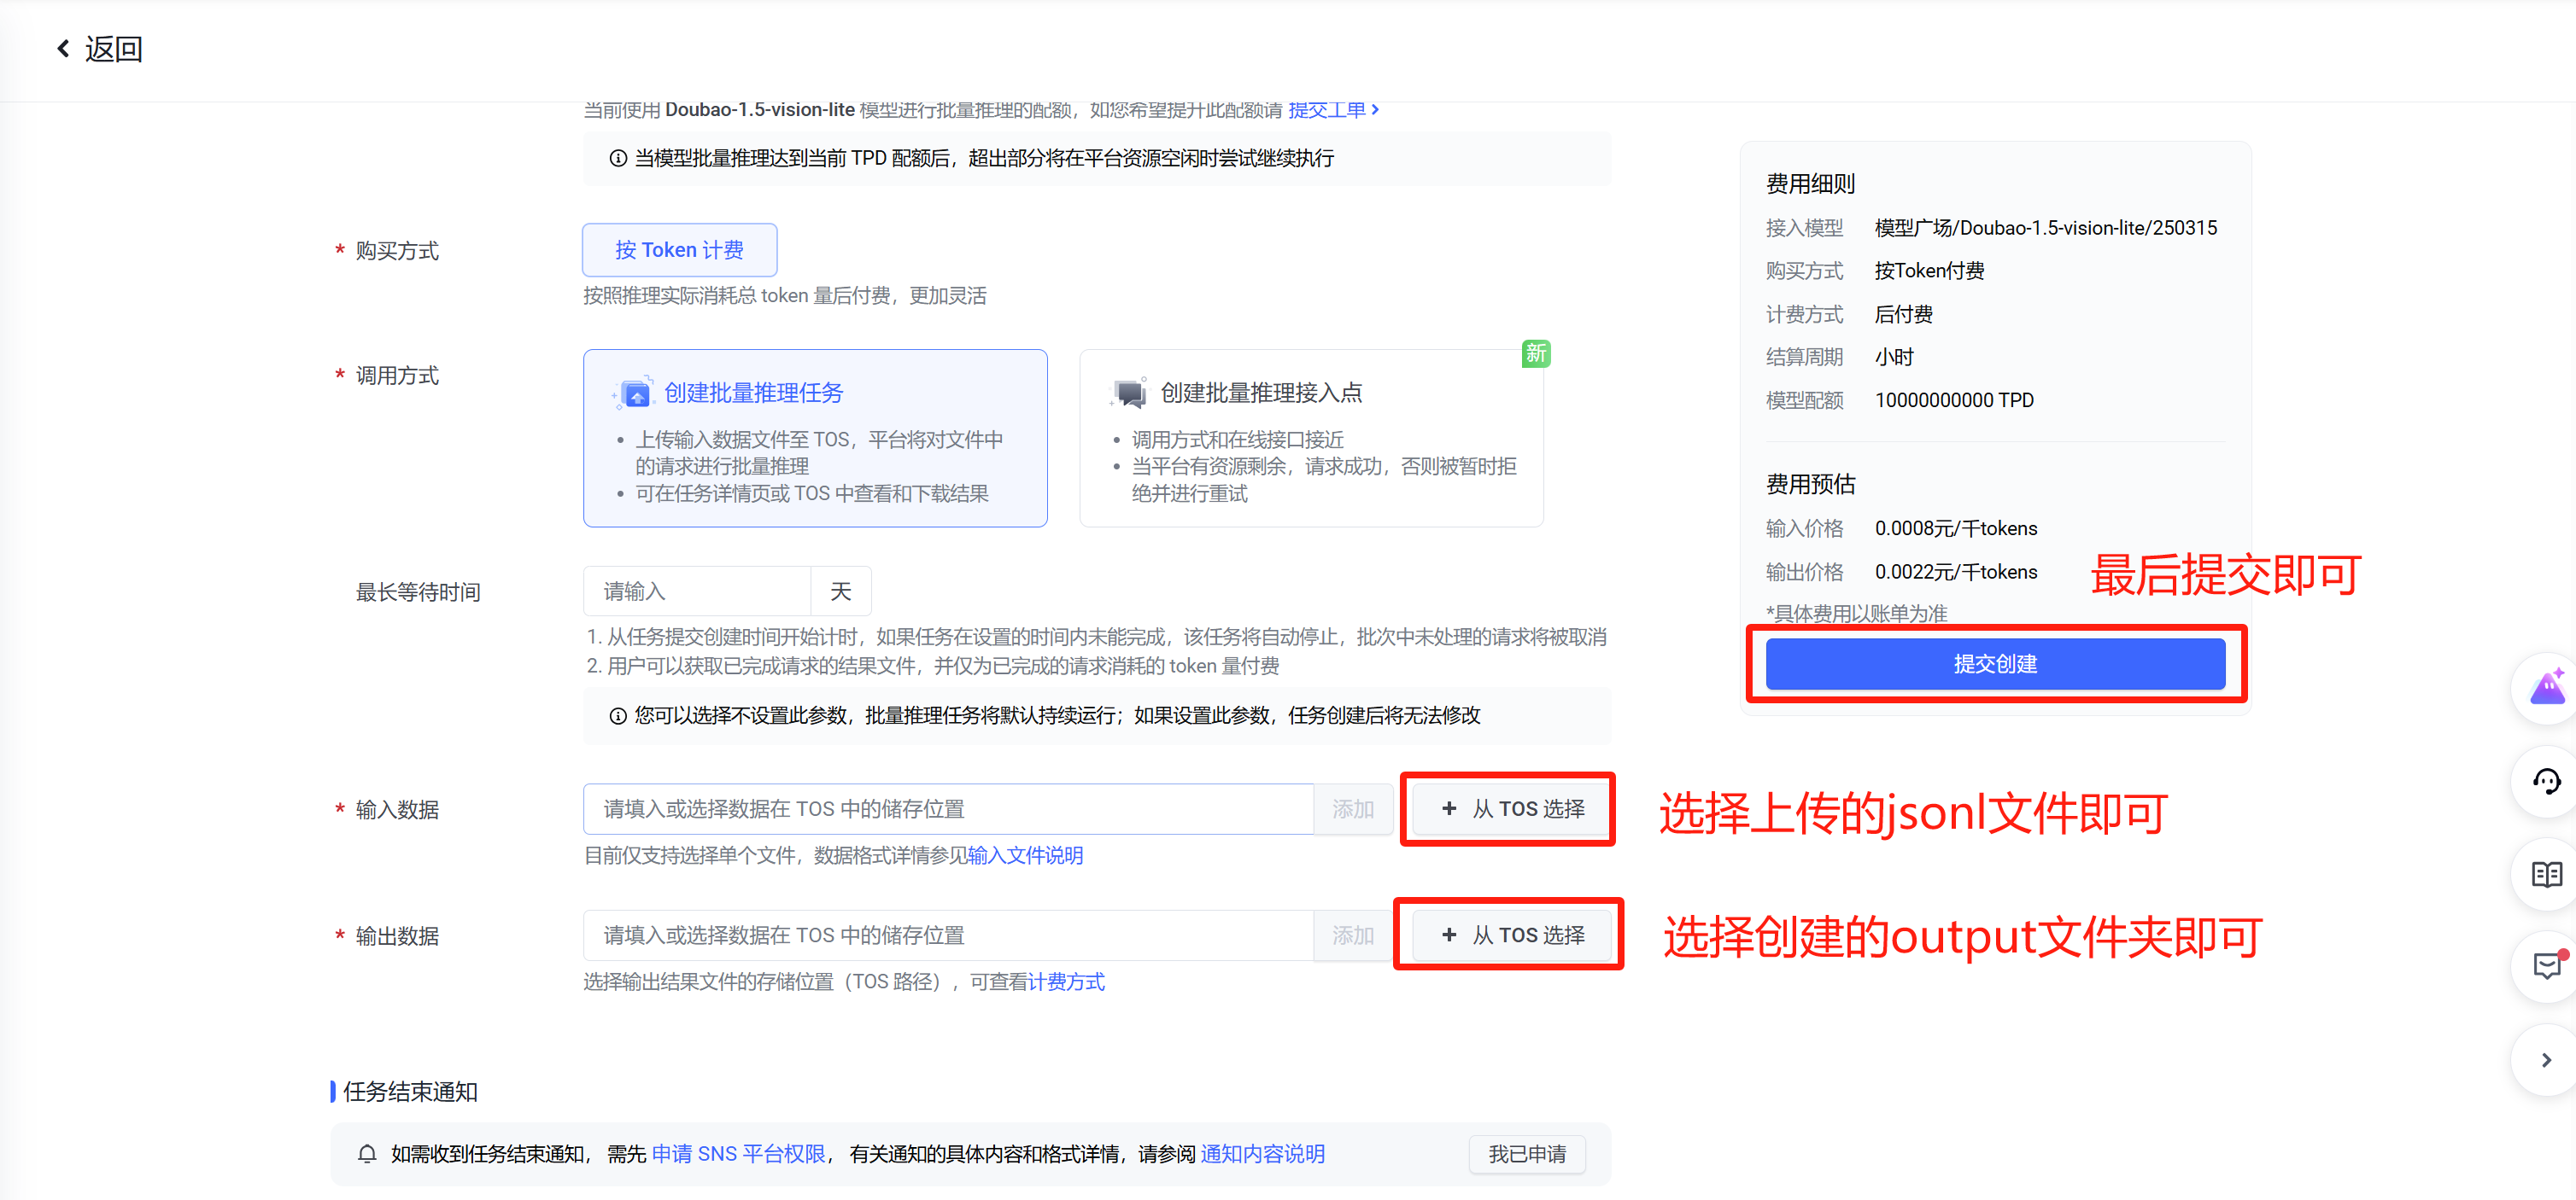Click 从 TOS 选择 for input data
2576x1200 pixels.
1512,808
